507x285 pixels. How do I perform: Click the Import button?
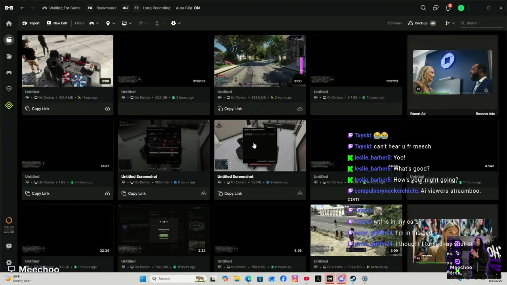(x=31, y=23)
